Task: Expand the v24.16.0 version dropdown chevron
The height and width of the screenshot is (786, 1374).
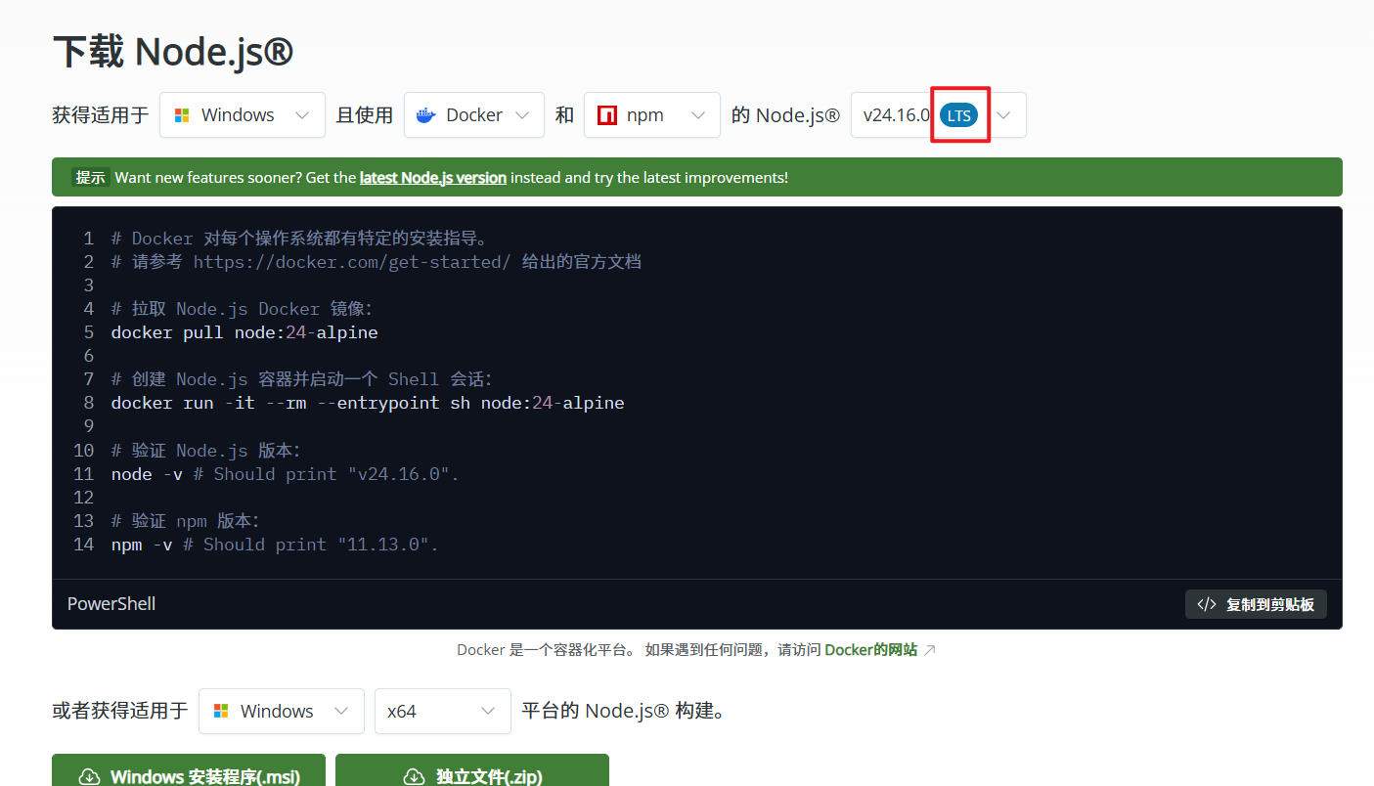Action: click(1003, 115)
